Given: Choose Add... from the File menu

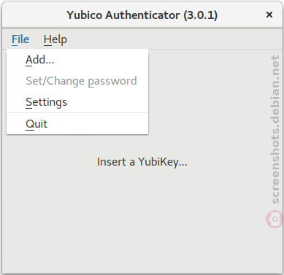Looking at the screenshot, I should (x=77, y=60).
